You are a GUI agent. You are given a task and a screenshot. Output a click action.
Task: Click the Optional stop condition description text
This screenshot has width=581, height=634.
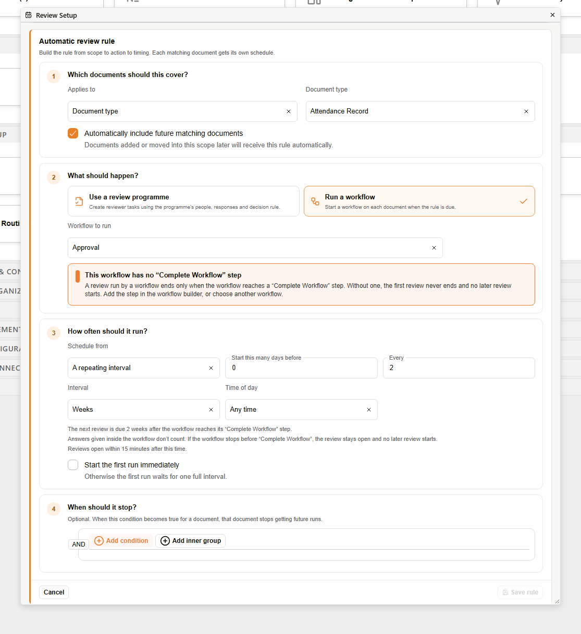point(195,519)
